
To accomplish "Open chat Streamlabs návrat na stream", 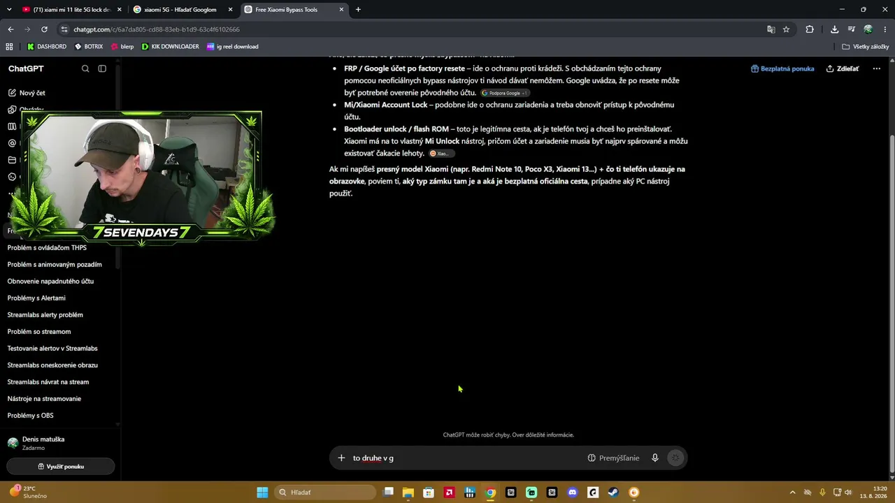I will pos(48,382).
